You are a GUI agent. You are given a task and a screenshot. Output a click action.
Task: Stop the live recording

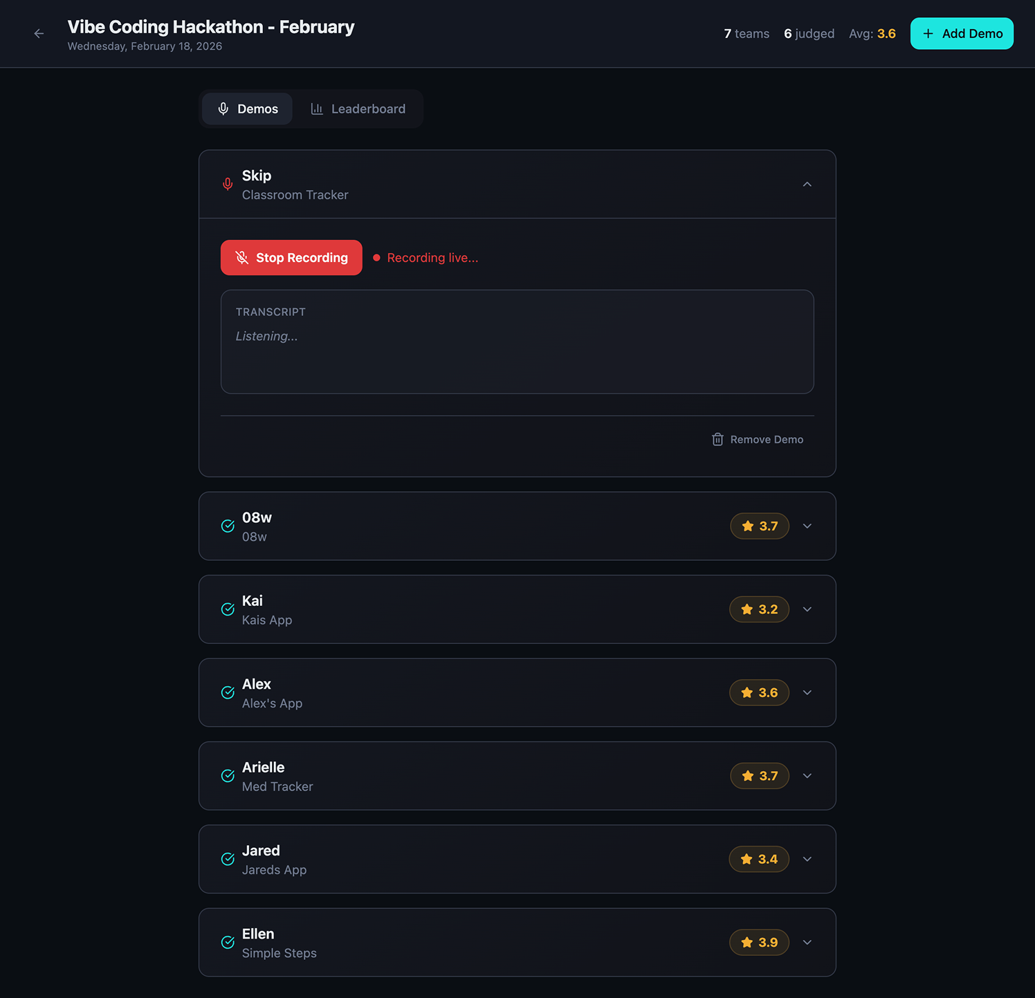tap(291, 258)
